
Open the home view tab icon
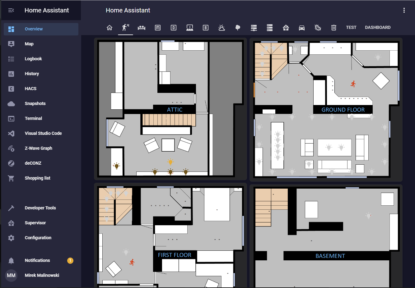pos(110,28)
